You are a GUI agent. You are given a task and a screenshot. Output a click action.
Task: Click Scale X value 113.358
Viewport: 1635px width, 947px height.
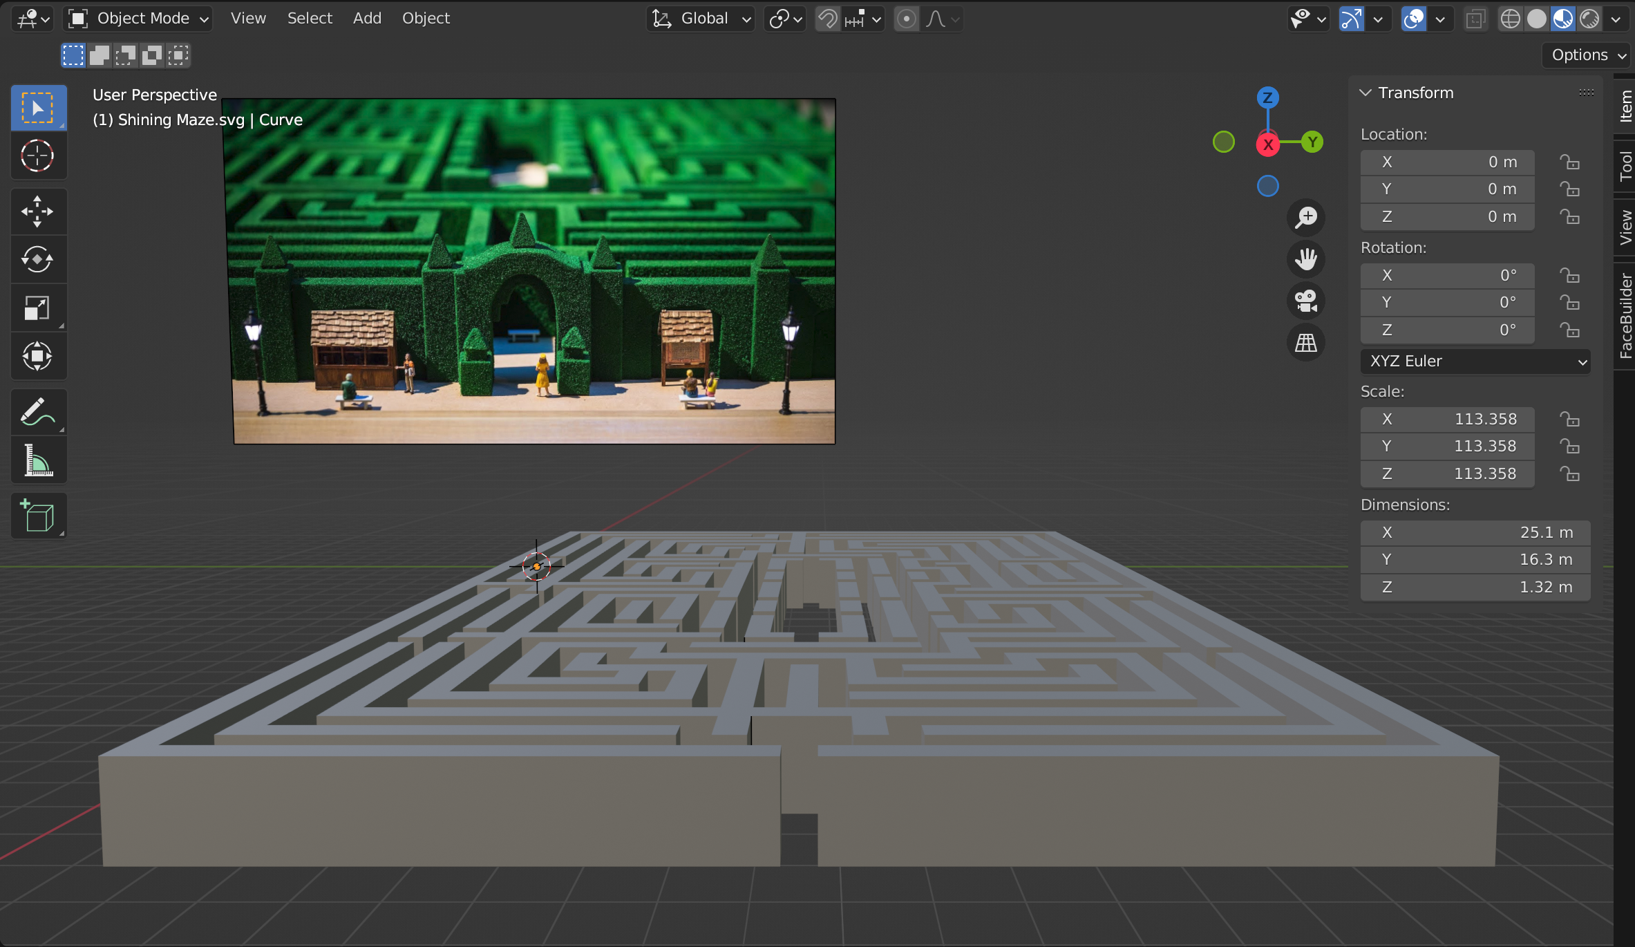1448,420
